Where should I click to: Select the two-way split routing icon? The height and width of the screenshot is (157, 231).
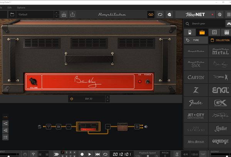5,124
